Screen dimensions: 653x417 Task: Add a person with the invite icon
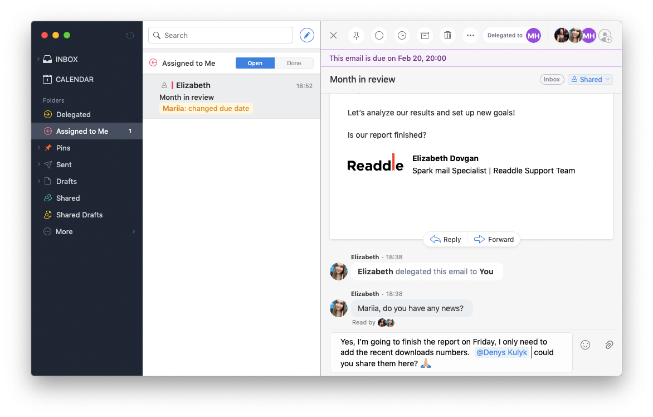tap(606, 36)
